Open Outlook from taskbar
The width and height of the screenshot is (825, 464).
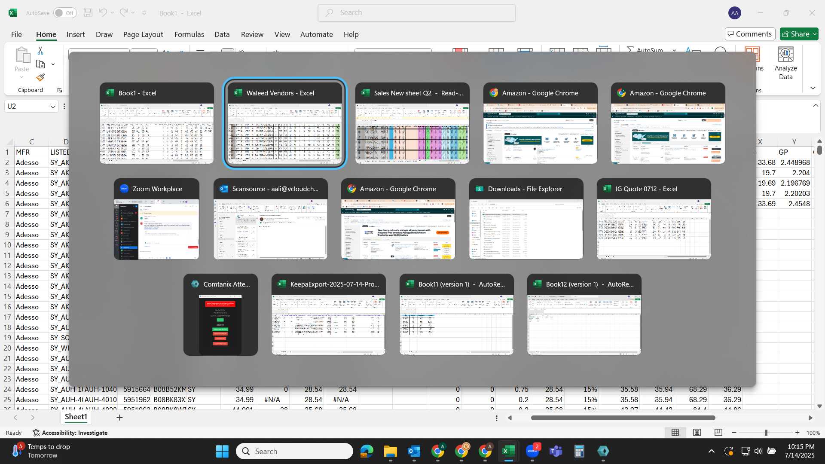(x=414, y=451)
